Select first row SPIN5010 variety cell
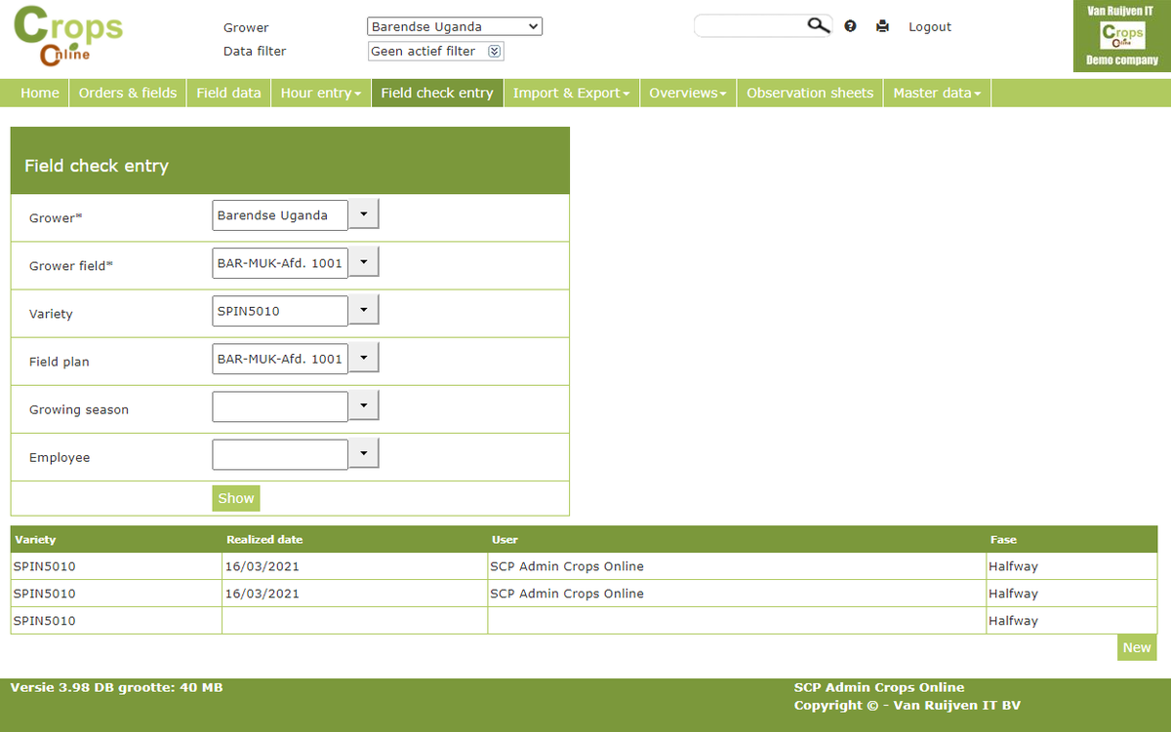Screen dimensions: 1171x732 (x=116, y=566)
